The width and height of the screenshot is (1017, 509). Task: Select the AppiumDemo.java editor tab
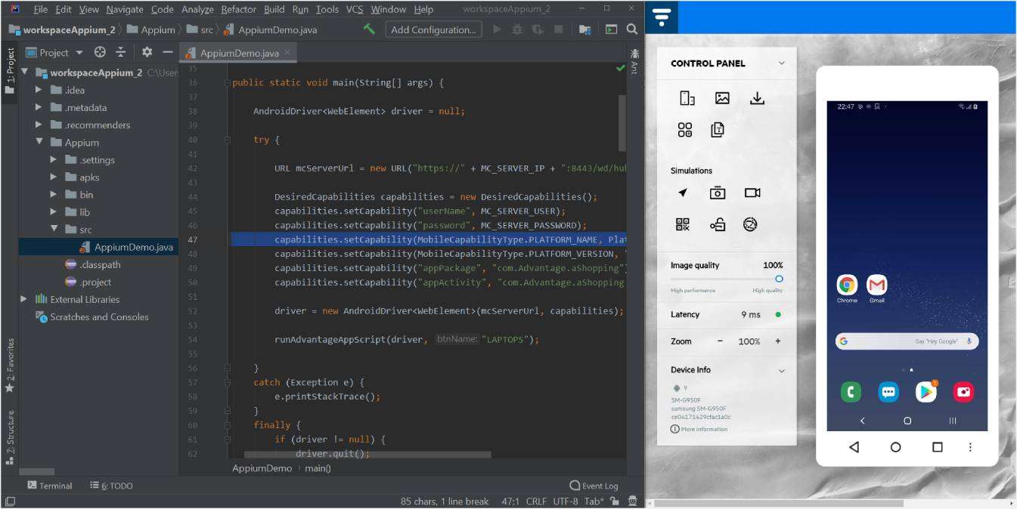pyautogui.click(x=239, y=53)
